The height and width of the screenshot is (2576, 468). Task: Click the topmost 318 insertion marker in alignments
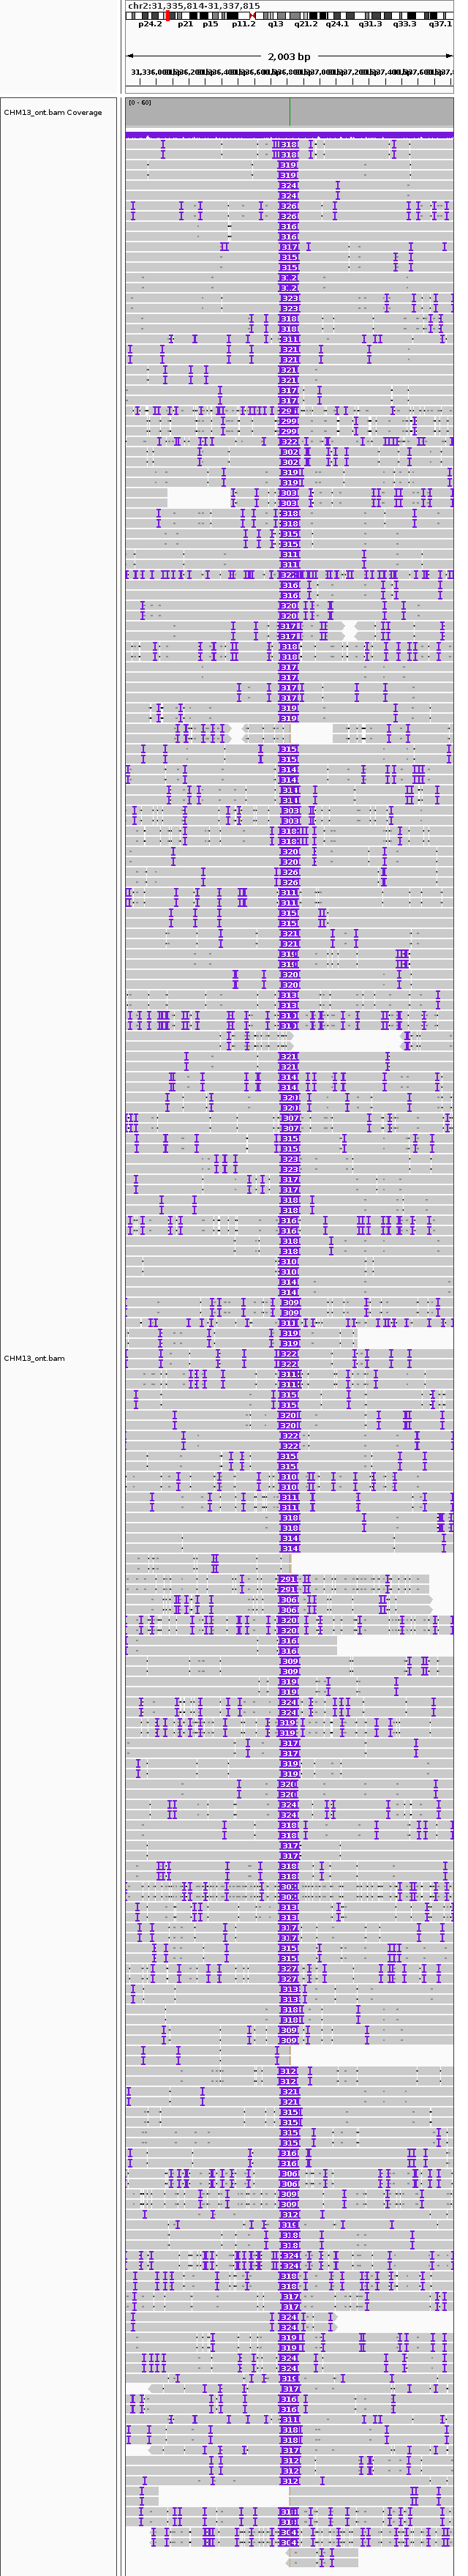point(289,145)
